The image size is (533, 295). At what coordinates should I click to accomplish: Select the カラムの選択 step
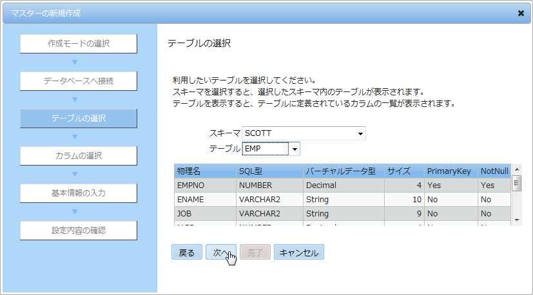[79, 156]
